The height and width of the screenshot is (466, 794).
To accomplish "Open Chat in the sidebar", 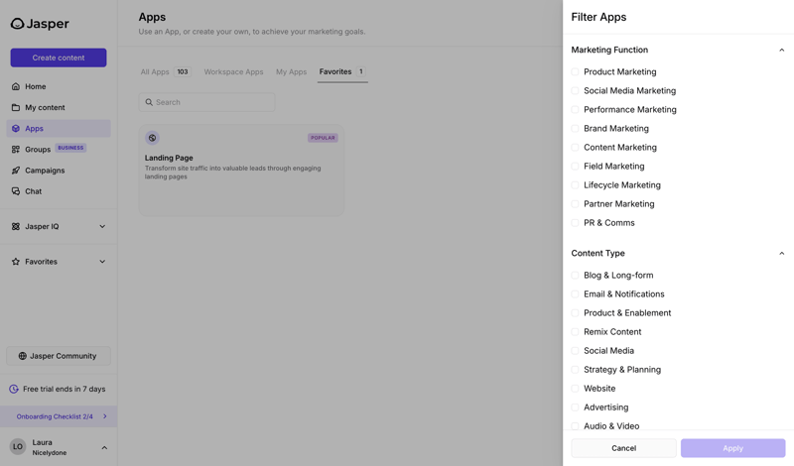I will pos(59,191).
